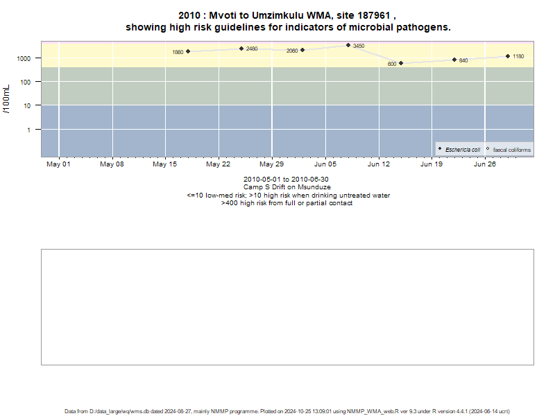Click the data point labeled 1180

(x=508, y=56)
